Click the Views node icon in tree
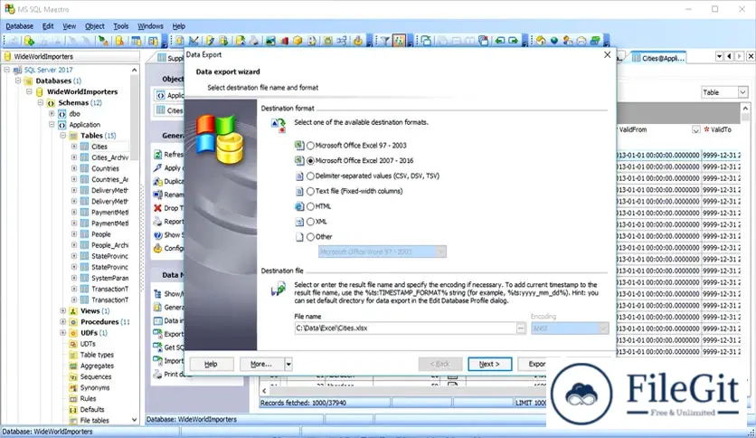The image size is (756, 438). pyautogui.click(x=73, y=311)
